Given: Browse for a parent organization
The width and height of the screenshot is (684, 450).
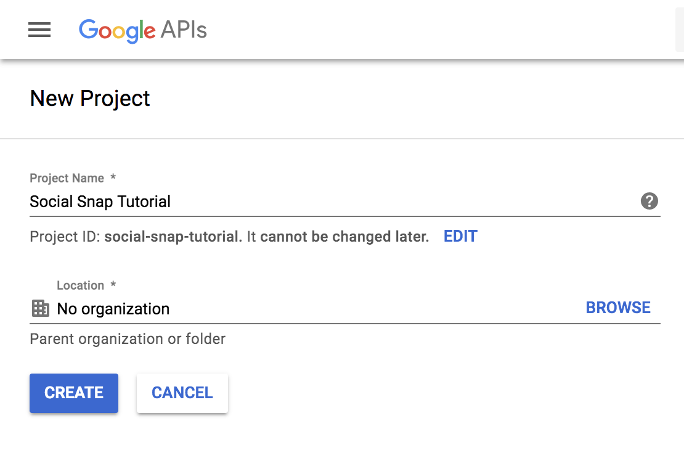Looking at the screenshot, I should tap(618, 307).
